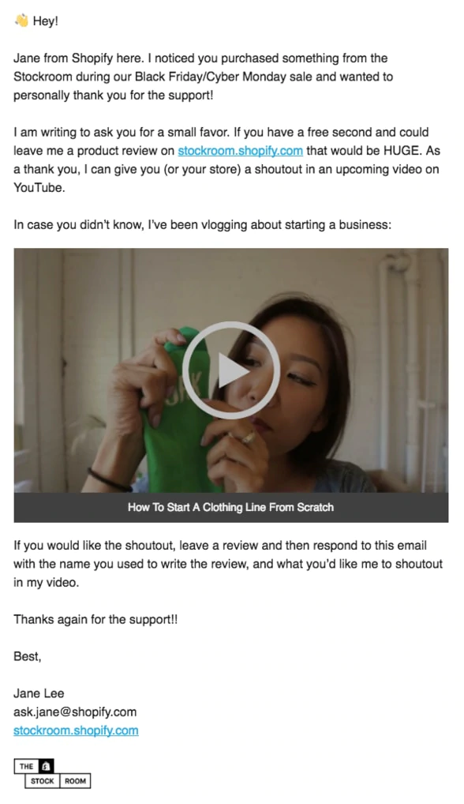The height and width of the screenshot is (804, 464).
Task: Click the If you would like the shoutout paragraph
Action: pos(228,564)
